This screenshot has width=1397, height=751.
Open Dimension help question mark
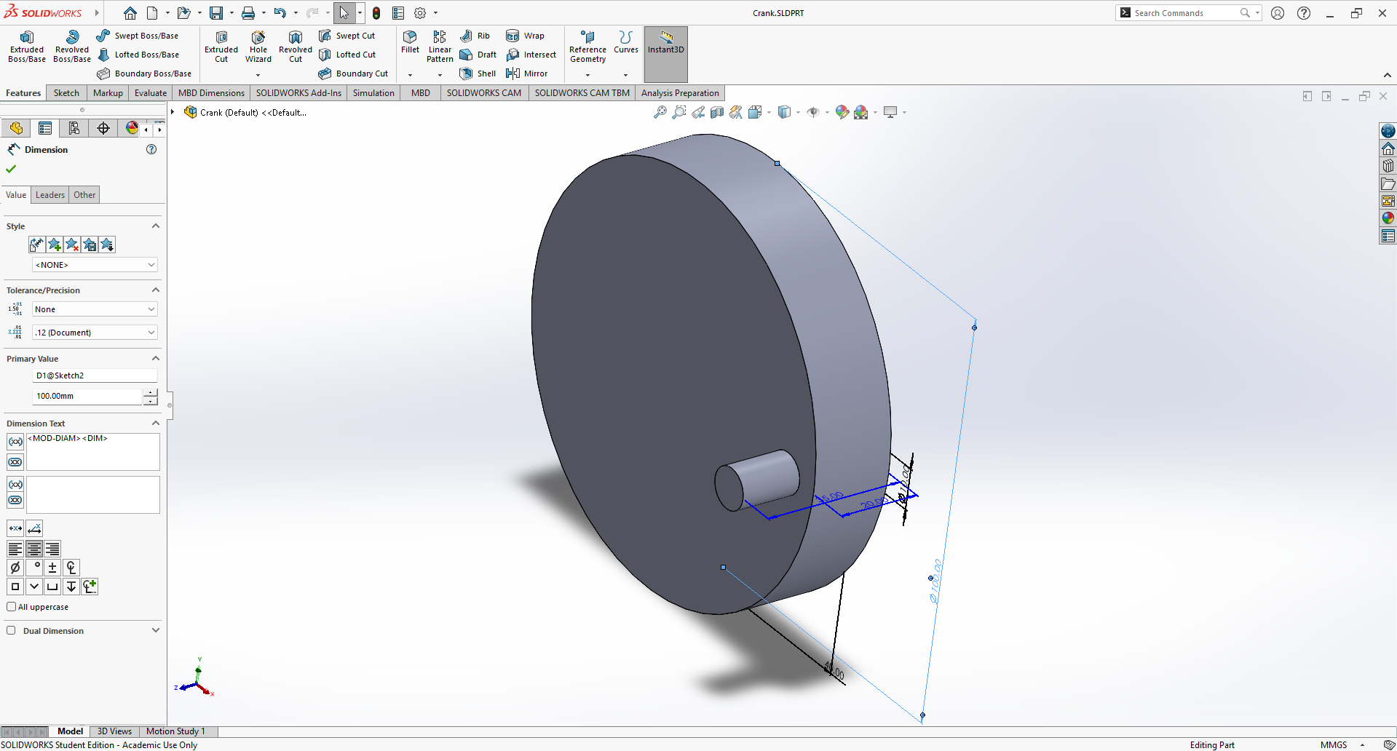tap(151, 149)
